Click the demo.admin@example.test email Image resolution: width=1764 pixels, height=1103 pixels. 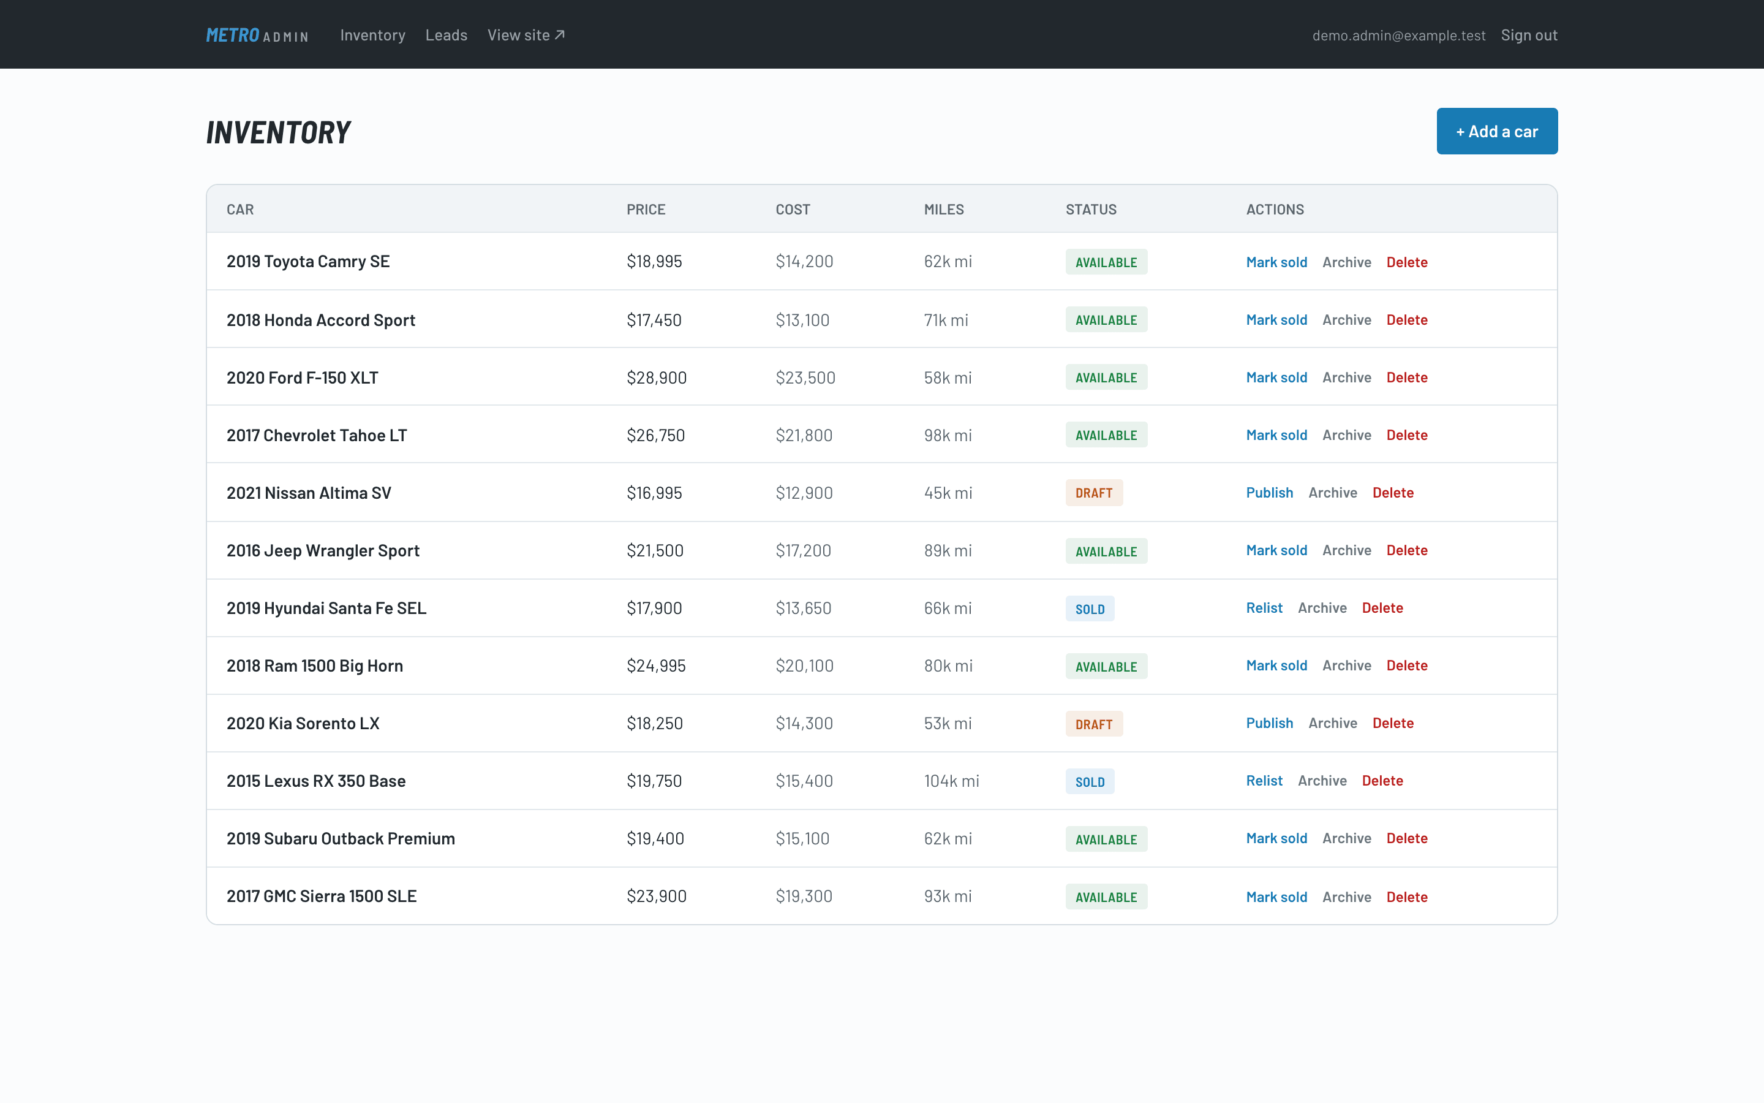[1398, 35]
